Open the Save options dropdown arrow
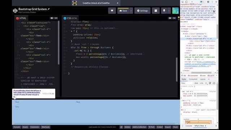This screenshot has width=231, height=130. (x=131, y=10)
